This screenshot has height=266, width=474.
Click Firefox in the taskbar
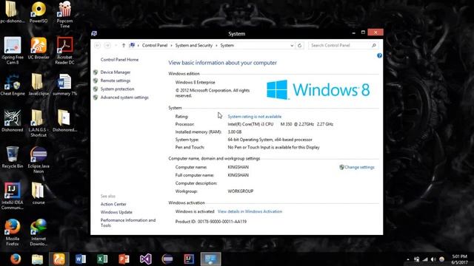(x=16, y=259)
